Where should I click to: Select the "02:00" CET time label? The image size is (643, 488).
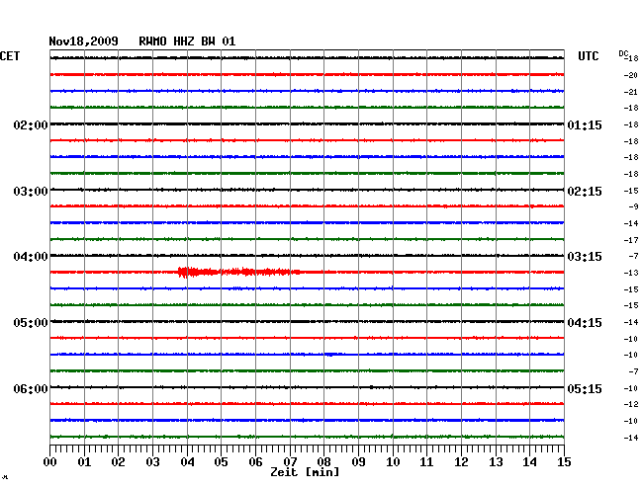pyautogui.click(x=31, y=124)
